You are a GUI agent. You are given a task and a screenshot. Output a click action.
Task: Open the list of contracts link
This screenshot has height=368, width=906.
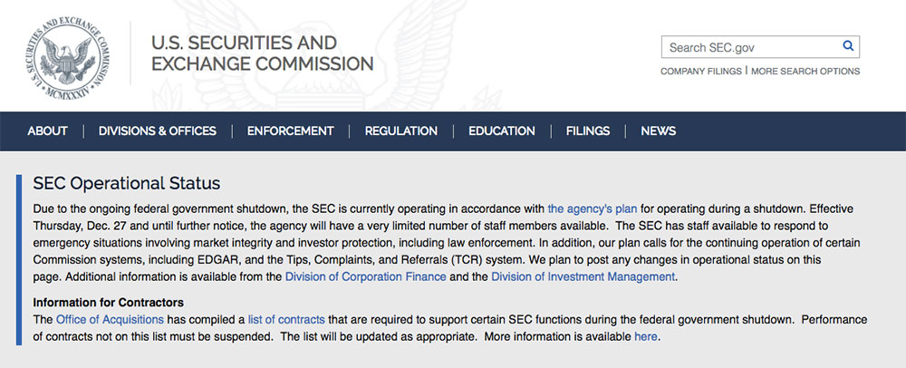coord(286,319)
